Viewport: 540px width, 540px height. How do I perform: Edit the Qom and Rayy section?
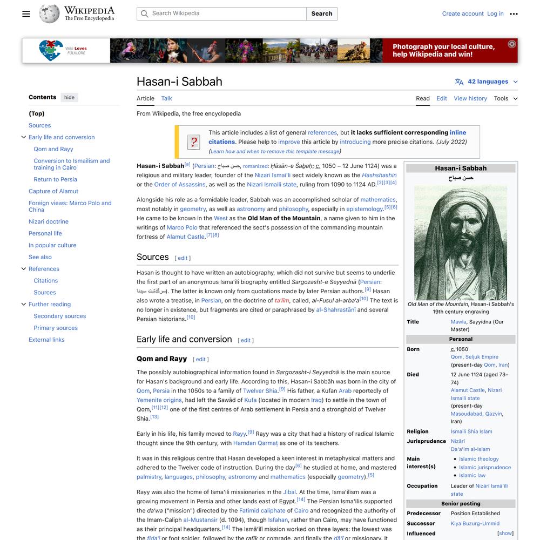pos(200,359)
